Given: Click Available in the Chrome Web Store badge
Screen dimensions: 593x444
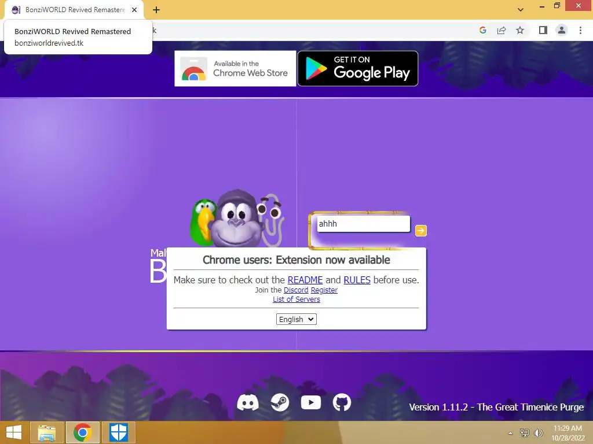Looking at the screenshot, I should point(235,69).
